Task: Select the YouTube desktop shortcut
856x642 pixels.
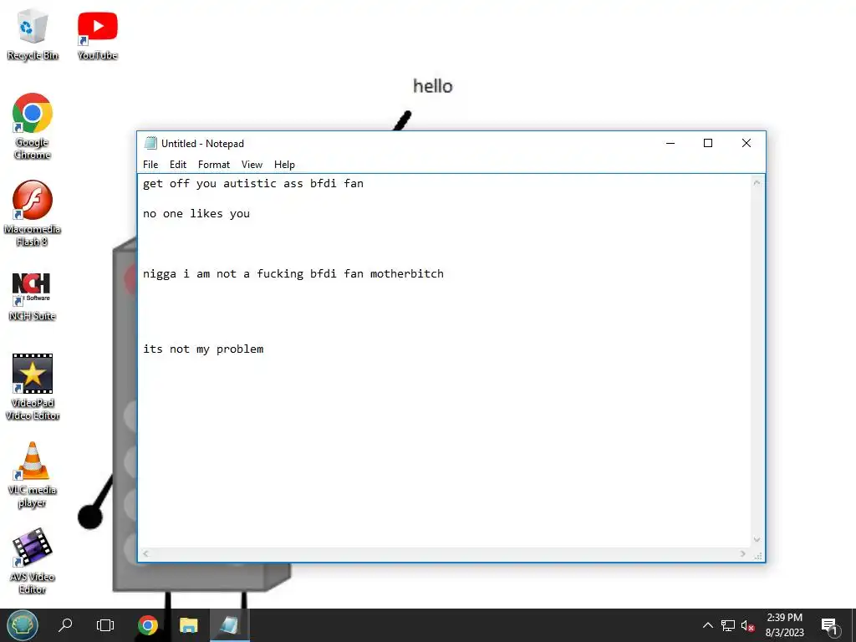Action: 97,35
